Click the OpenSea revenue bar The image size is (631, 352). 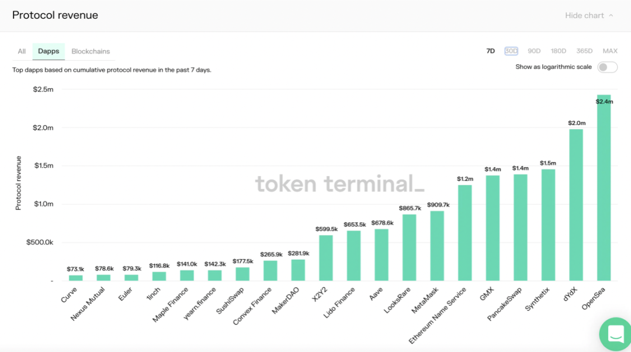(604, 188)
